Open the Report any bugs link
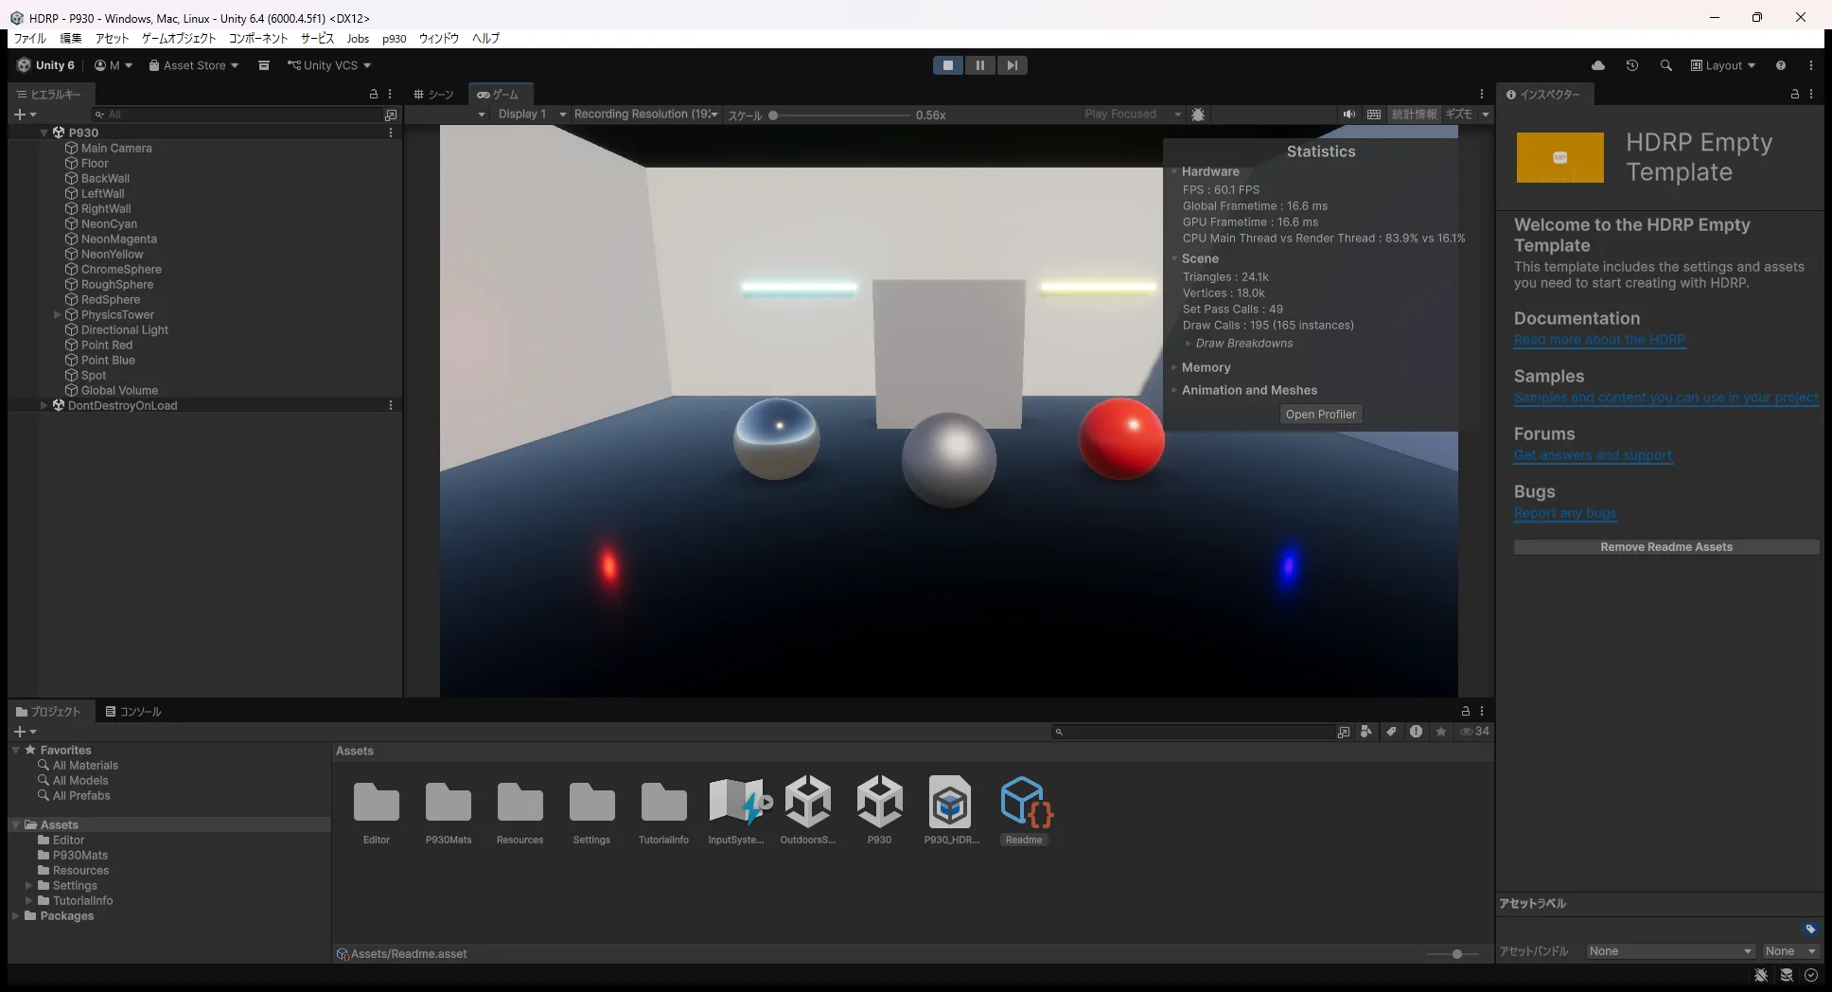The width and height of the screenshot is (1832, 992). (1565, 513)
